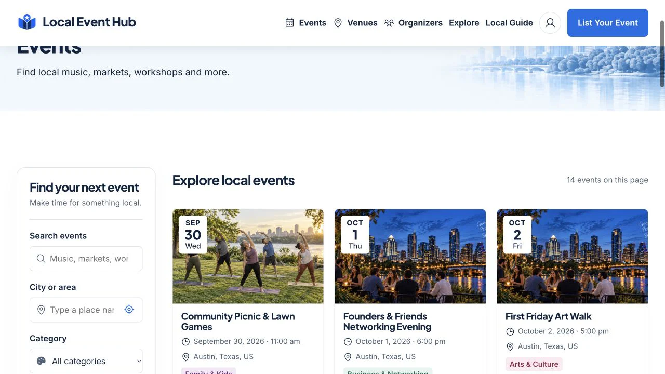The image size is (665, 374).
Task: Open the Organizers nav item
Action: [x=414, y=23]
